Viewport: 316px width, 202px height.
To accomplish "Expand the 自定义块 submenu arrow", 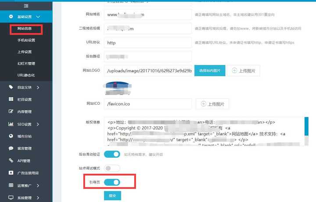I will 38,87.
